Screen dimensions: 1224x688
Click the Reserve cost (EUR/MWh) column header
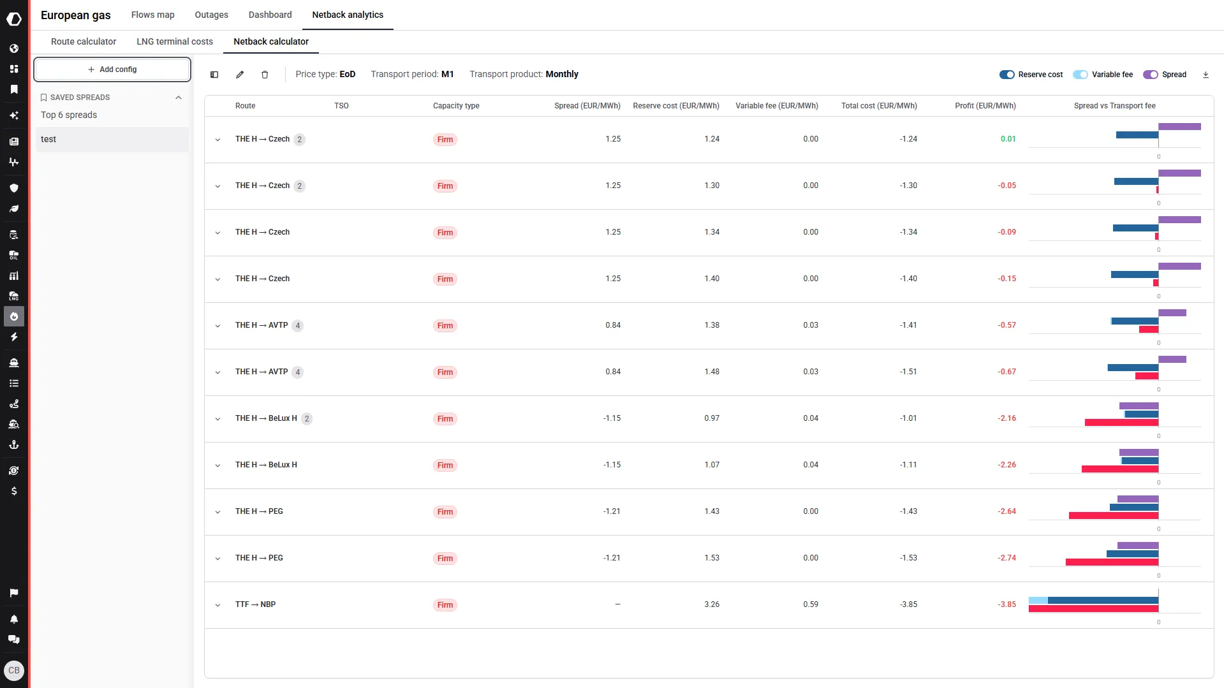(676, 106)
